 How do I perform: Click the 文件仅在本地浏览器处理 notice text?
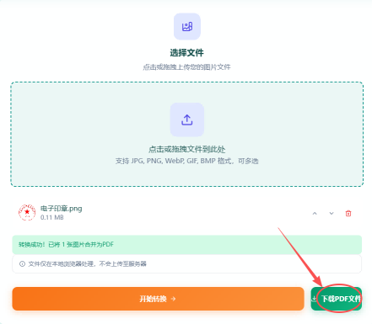coord(88,263)
